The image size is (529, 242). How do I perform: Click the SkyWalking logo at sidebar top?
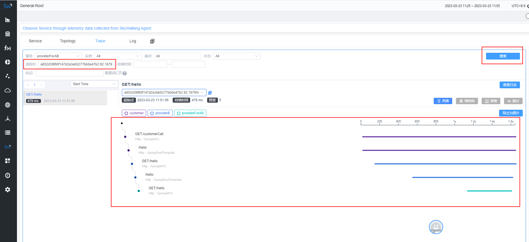click(8, 6)
